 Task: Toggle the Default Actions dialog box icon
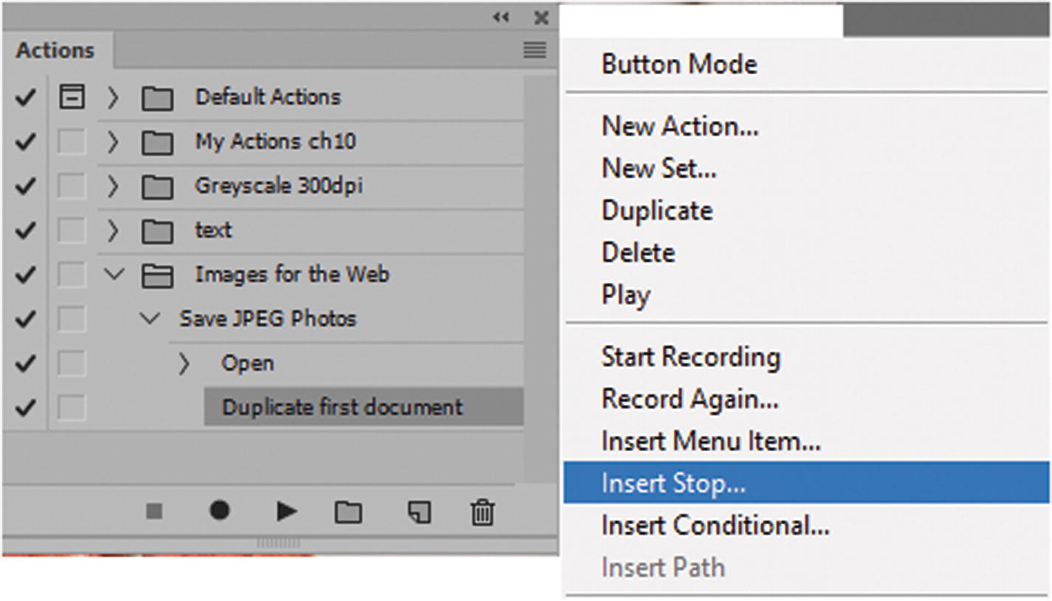click(72, 97)
